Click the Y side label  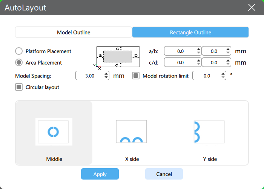[210, 159]
